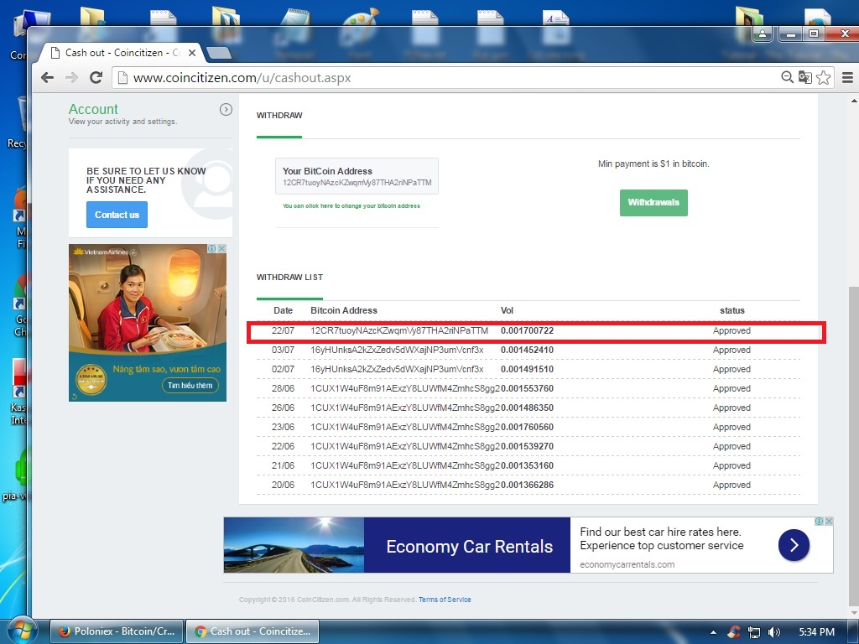
Task: Go back with the browser back arrow
Action: [48, 77]
